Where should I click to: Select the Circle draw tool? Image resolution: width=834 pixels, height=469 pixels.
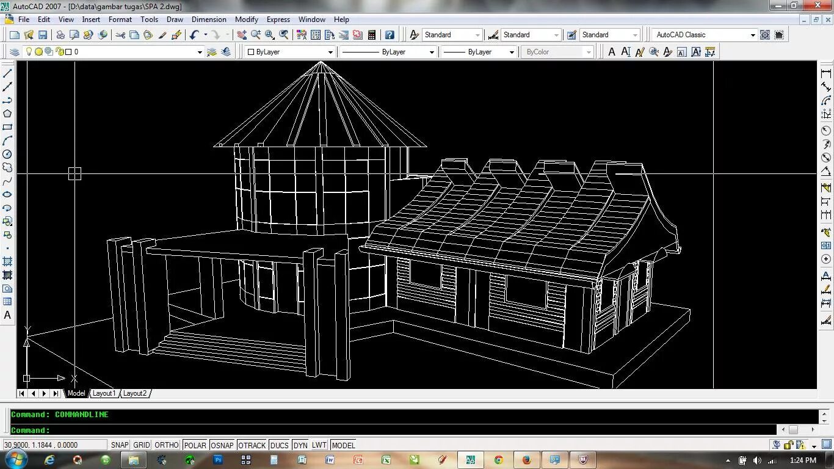(7, 154)
